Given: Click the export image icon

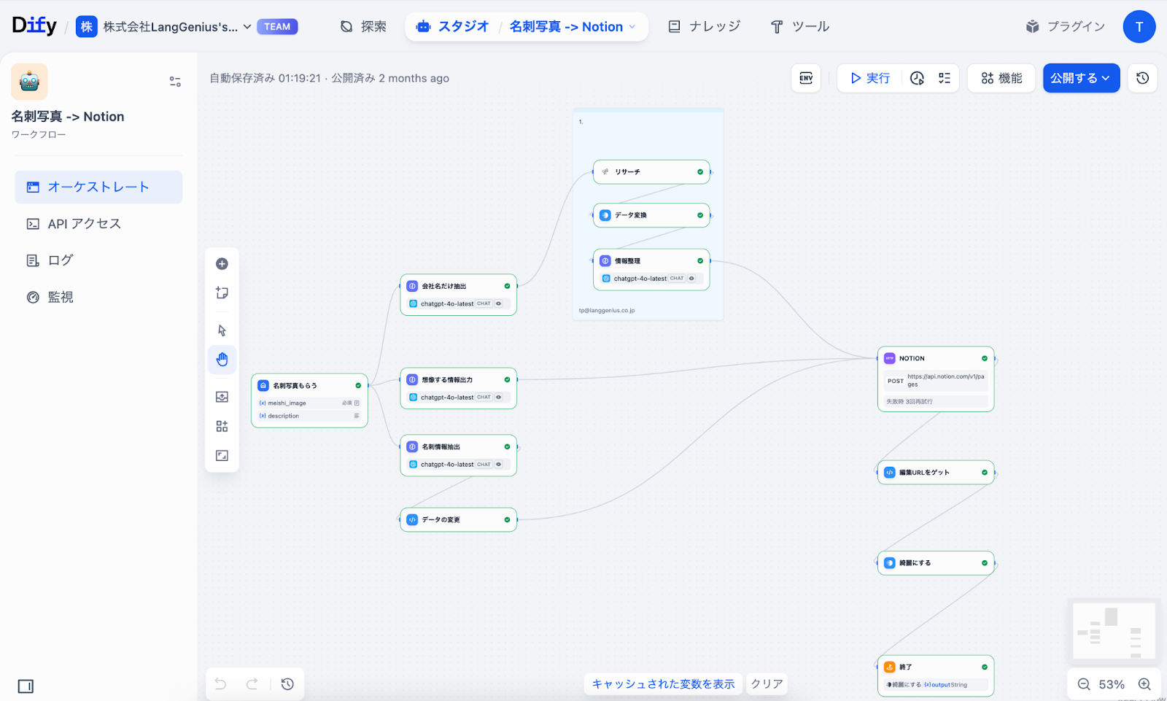Looking at the screenshot, I should (x=222, y=397).
